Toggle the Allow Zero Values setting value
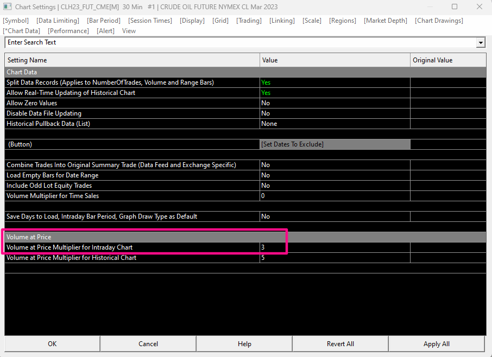 pos(335,103)
